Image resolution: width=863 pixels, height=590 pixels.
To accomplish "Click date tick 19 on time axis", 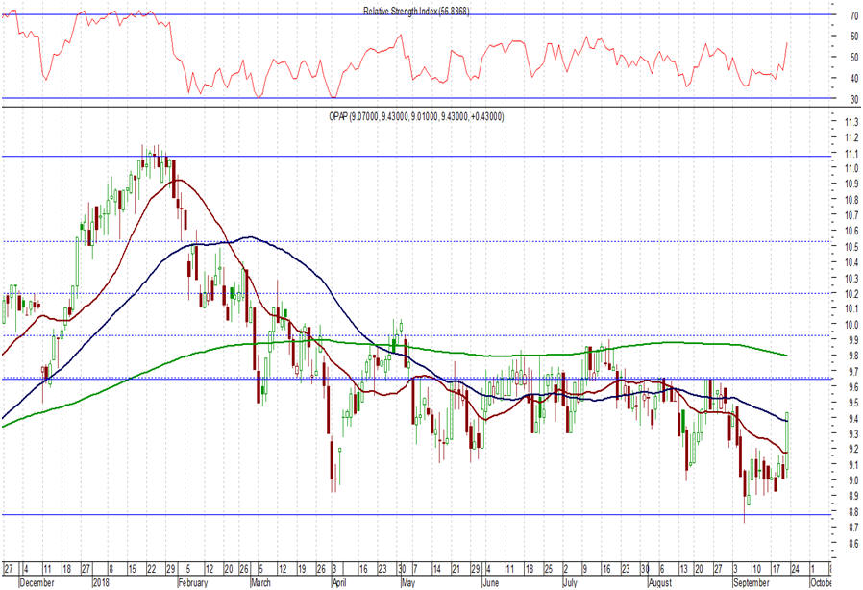I will (302, 569).
